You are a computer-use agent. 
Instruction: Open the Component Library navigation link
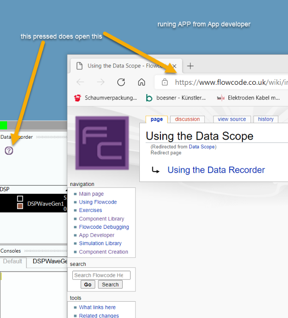(101, 219)
